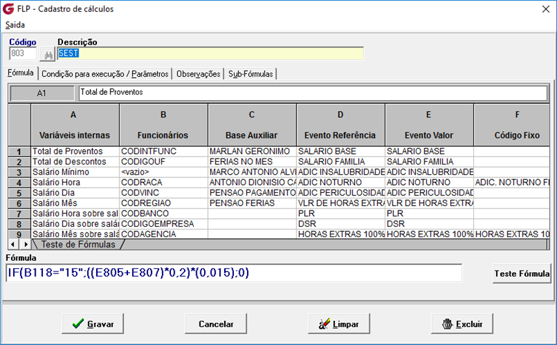This screenshot has width=557, height=345.
Task: Select column D header Evento Referência
Action: [x=341, y=125]
